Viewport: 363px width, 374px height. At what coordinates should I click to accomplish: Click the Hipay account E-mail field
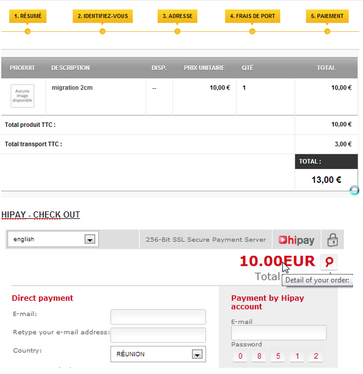(279, 333)
